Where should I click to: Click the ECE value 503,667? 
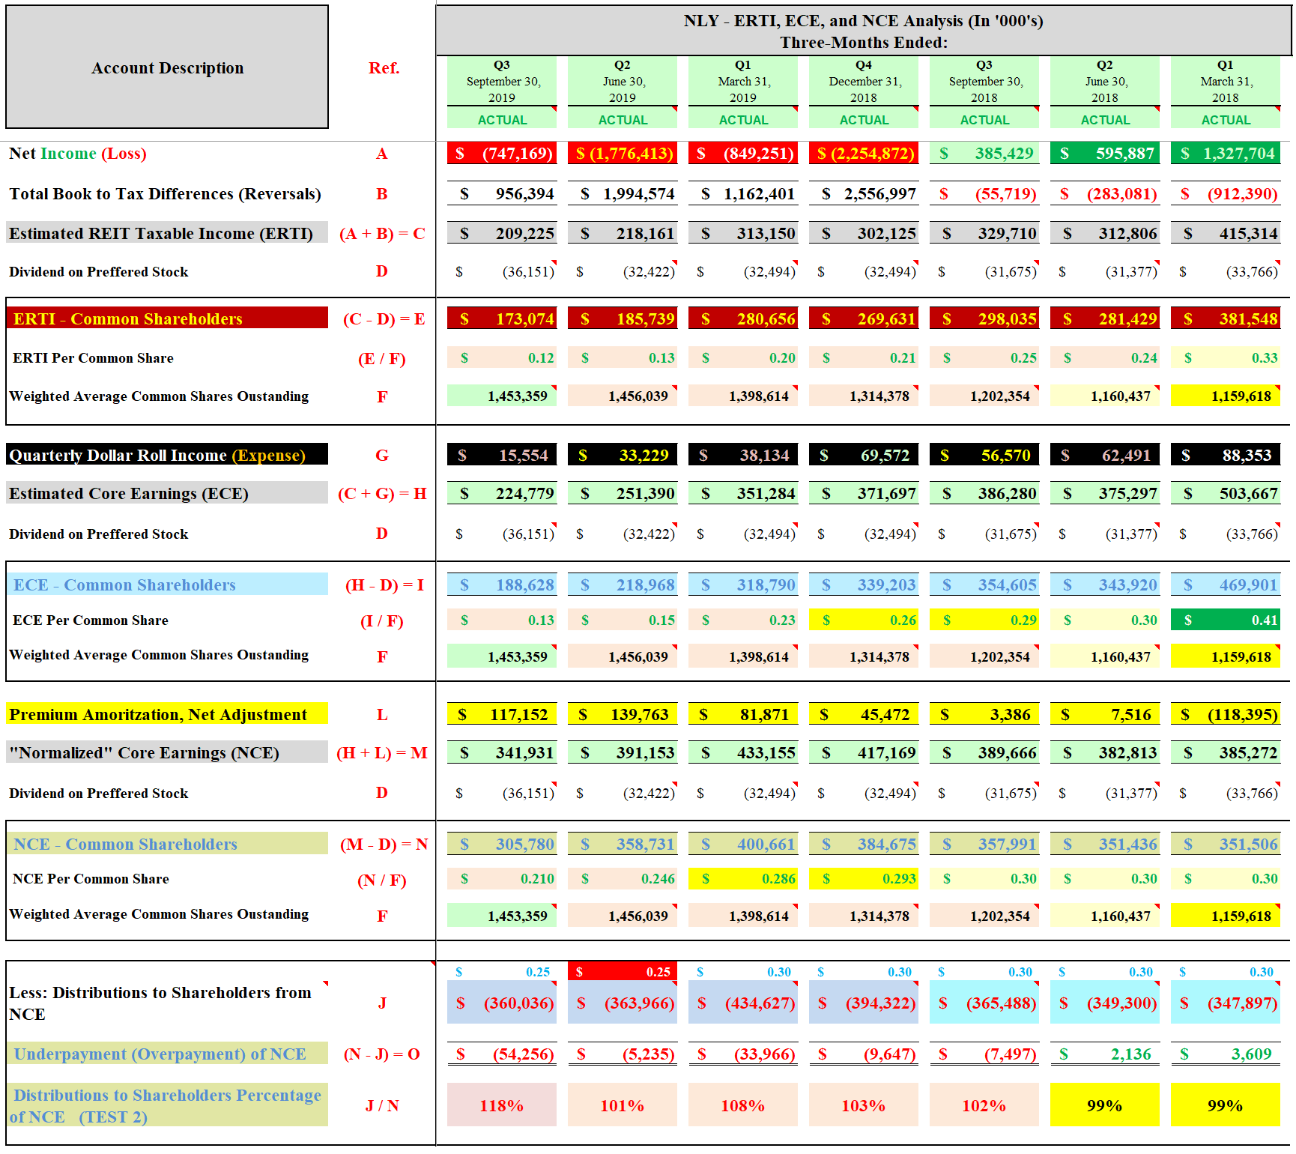click(1226, 494)
